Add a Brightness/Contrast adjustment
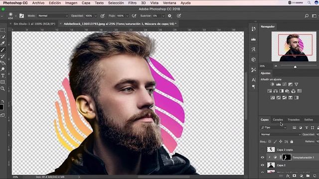This screenshot has height=179, width=319. [x=273, y=84]
